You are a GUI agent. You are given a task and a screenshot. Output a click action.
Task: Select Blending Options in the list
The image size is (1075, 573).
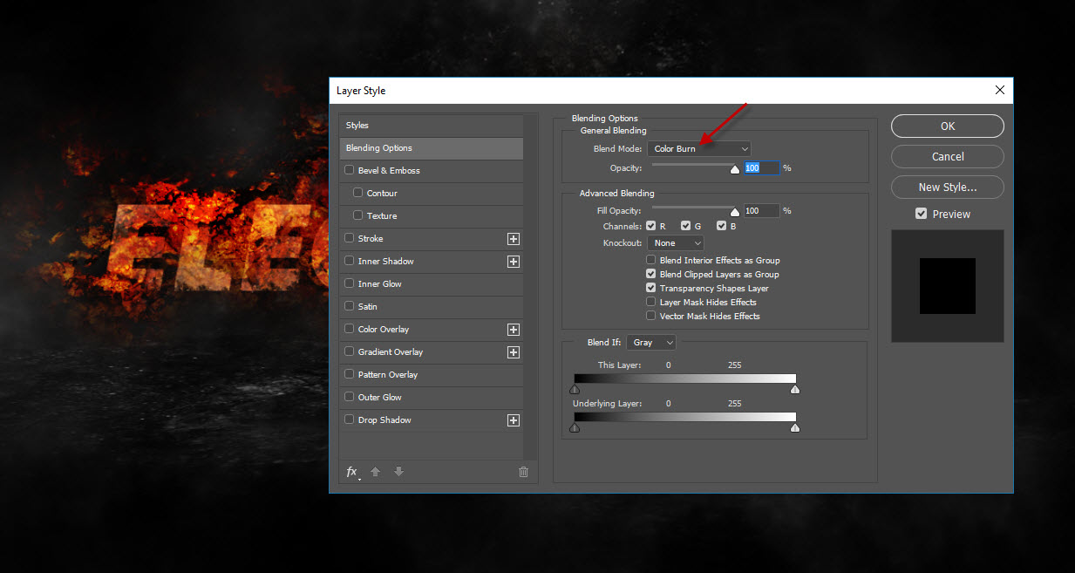(x=432, y=148)
